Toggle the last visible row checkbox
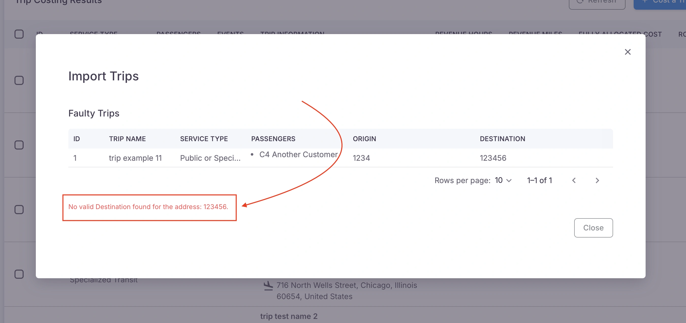 (x=19, y=274)
